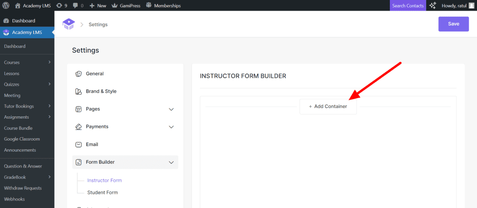
Task: Click the Email envelope icon
Action: click(78, 144)
